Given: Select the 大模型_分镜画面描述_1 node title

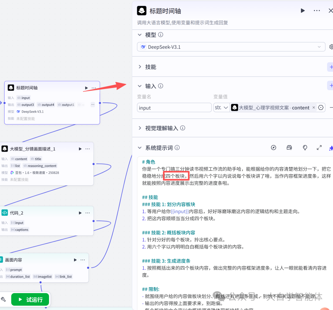Looking at the screenshot, I should click(32, 149).
